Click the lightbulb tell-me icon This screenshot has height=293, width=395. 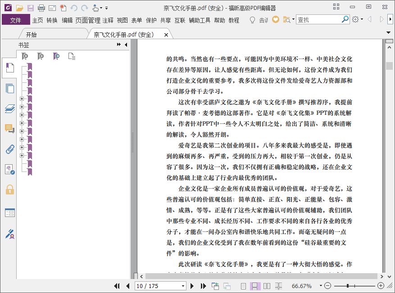point(252,20)
